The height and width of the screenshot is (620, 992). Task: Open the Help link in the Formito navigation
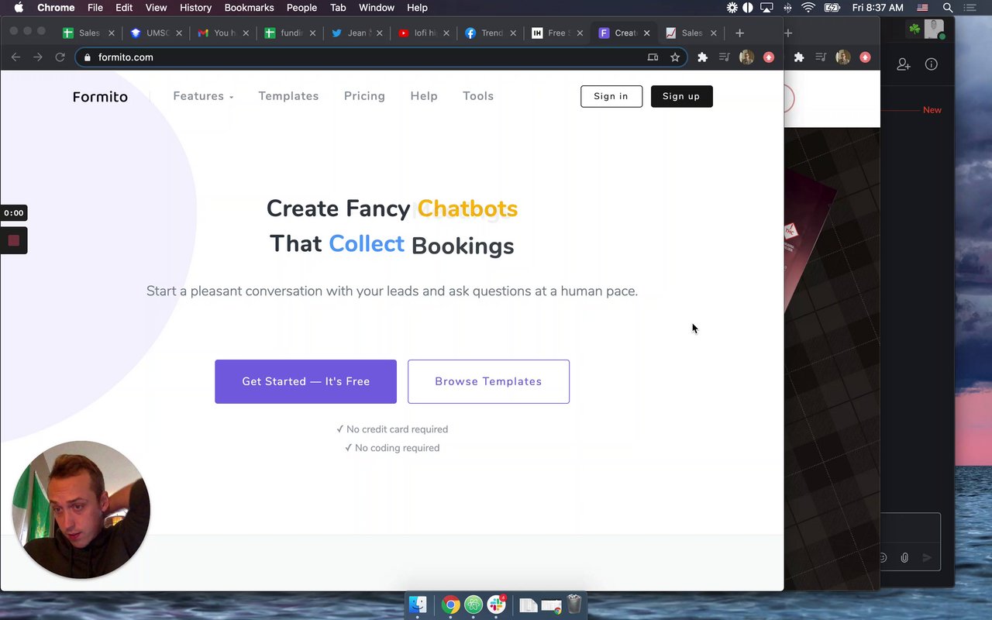[x=424, y=96]
